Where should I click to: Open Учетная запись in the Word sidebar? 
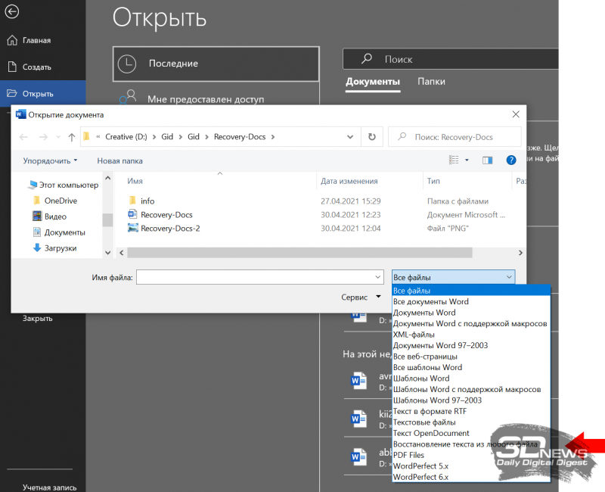pos(49,487)
